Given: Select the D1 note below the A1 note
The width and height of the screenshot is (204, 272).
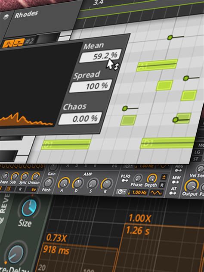Looking at the screenshot, I should (x=168, y=143).
